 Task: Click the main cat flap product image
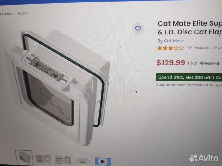(x=58, y=88)
